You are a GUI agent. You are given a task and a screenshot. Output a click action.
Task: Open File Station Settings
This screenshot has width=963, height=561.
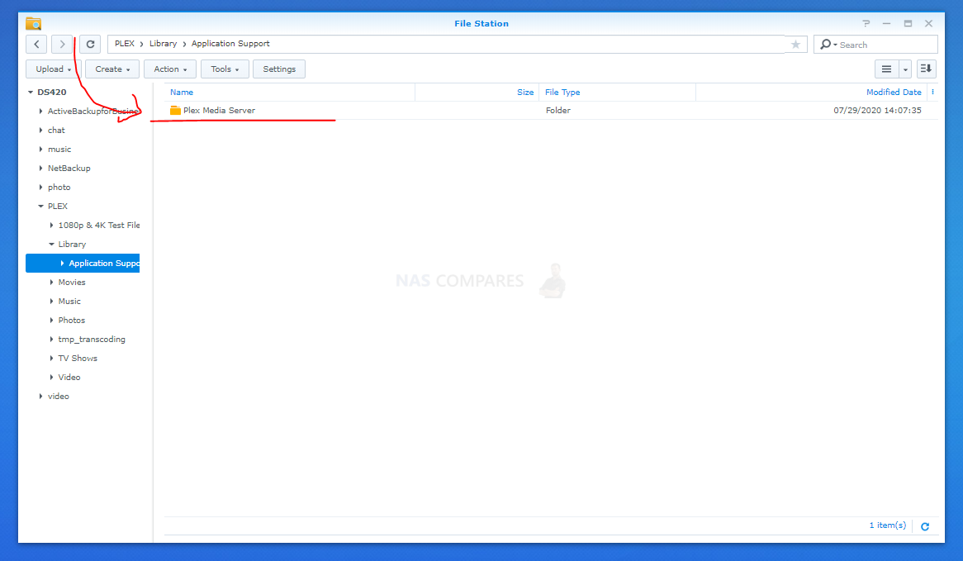279,69
